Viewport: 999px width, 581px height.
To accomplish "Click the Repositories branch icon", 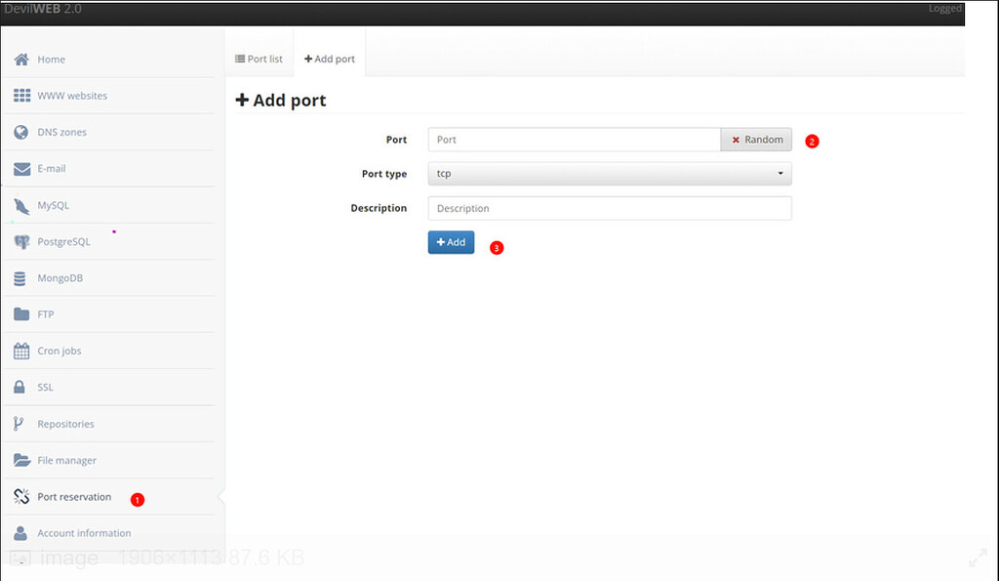I will click(19, 424).
